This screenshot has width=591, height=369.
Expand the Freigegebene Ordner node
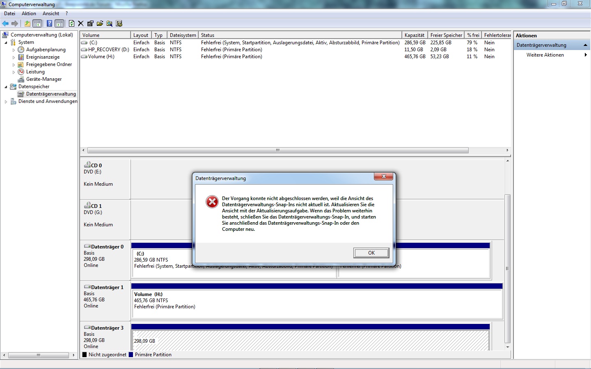pos(14,65)
